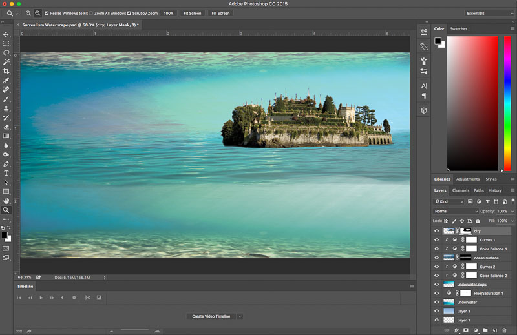Screen dimensions: 517x335
Task: Select the Crop tool
Action: 6,71
